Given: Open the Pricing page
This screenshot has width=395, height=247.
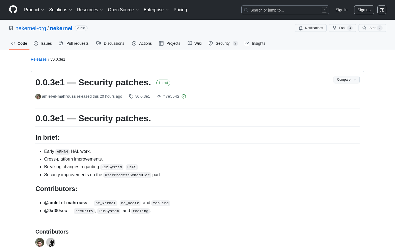Looking at the screenshot, I should pos(180,10).
